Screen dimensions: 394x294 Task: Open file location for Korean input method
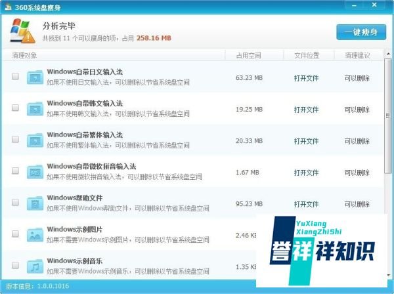[x=306, y=110]
